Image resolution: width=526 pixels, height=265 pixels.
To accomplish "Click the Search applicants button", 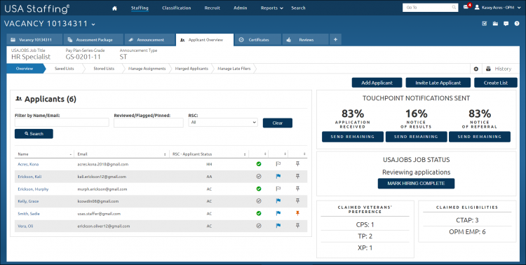I will (x=34, y=134).
